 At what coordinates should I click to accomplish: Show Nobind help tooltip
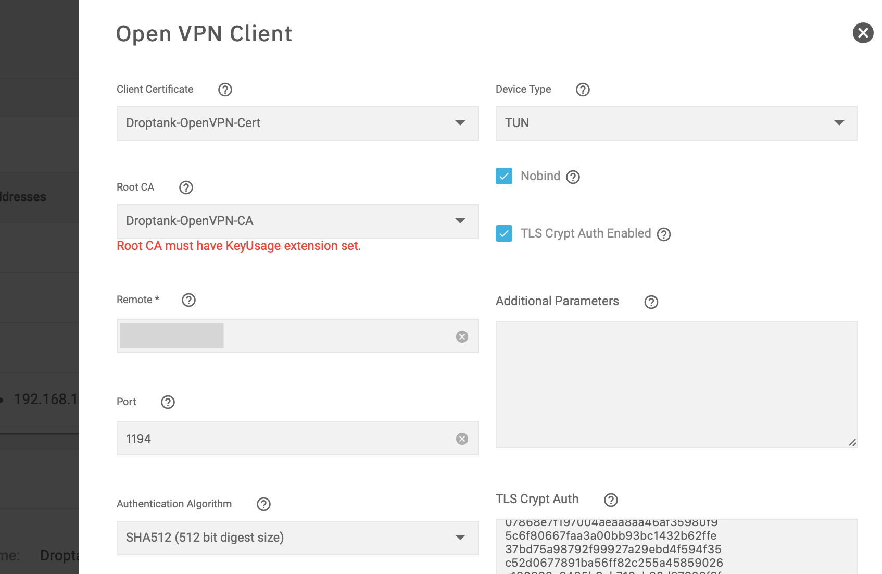pos(573,177)
